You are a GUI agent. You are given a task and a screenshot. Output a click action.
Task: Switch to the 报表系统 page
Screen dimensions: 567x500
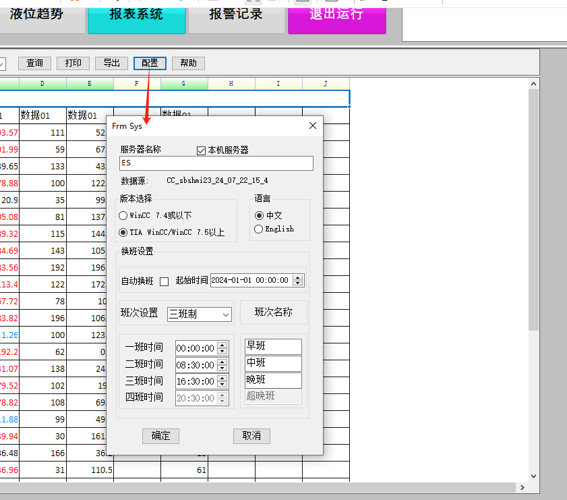coord(136,15)
